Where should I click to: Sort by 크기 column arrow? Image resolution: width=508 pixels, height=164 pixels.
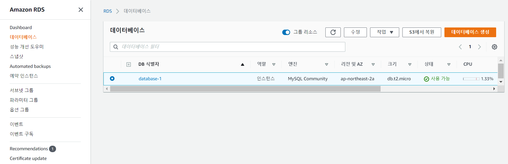click(x=410, y=64)
